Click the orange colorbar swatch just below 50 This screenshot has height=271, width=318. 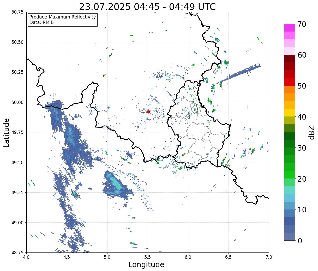tap(290, 90)
